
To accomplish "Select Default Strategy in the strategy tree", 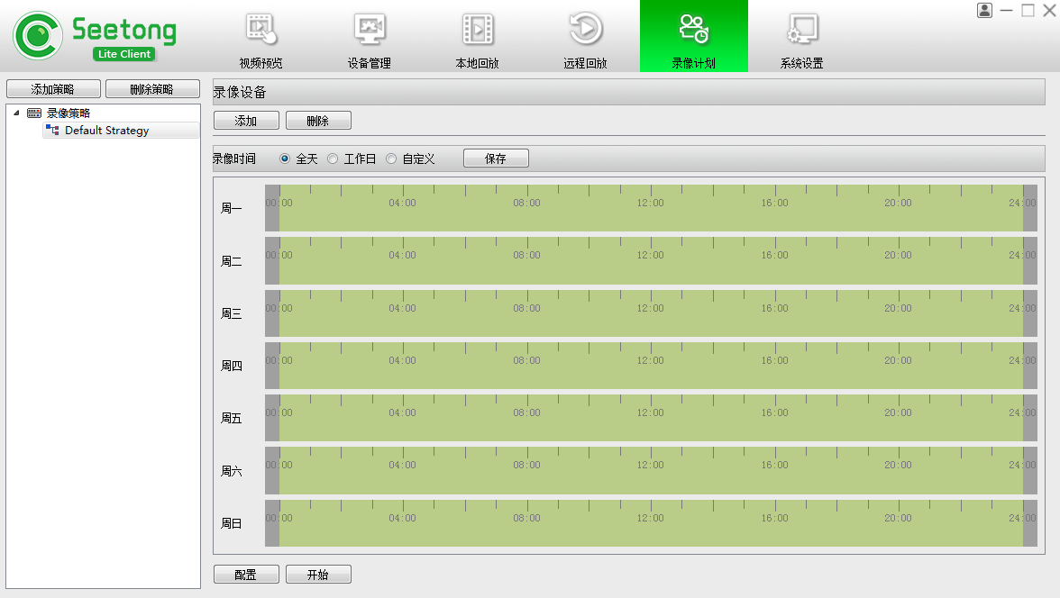I will (x=106, y=130).
